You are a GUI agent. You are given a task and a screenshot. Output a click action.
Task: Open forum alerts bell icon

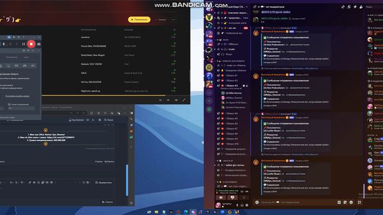click(x=93, y=120)
